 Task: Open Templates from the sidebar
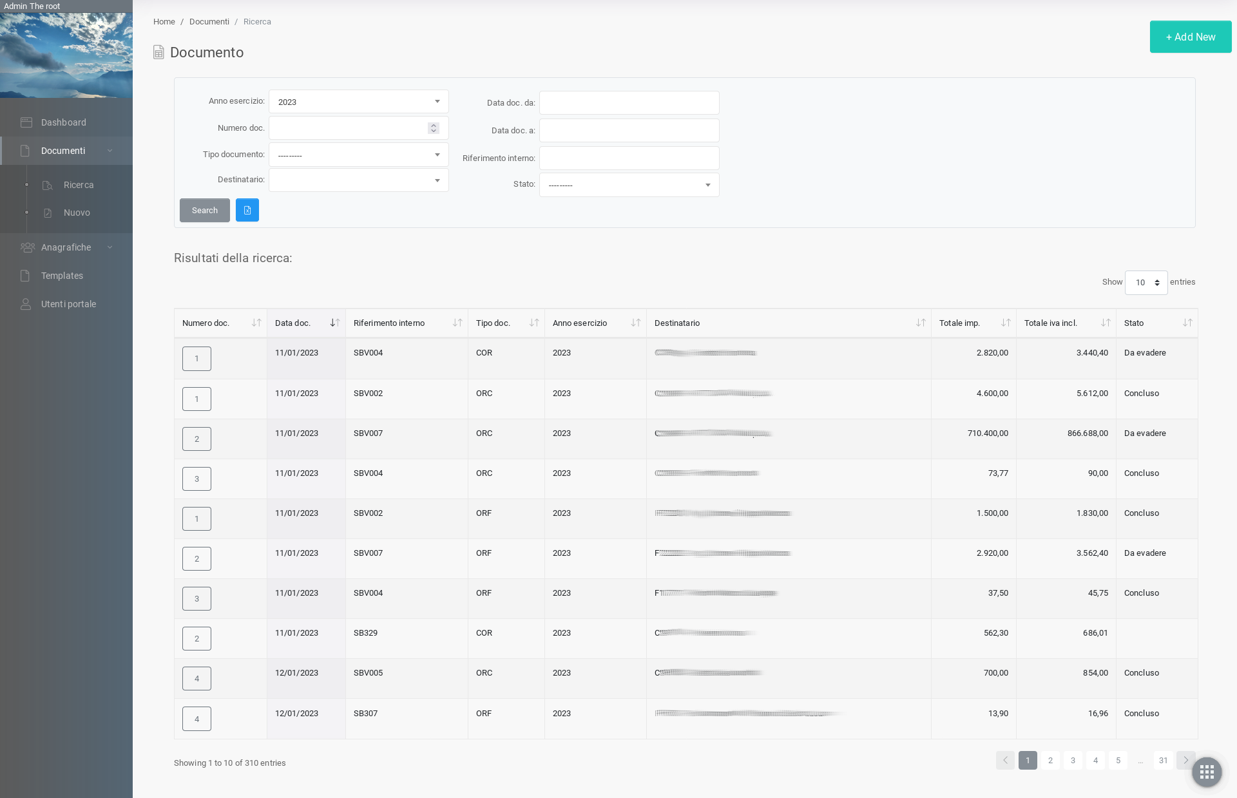[66, 276]
